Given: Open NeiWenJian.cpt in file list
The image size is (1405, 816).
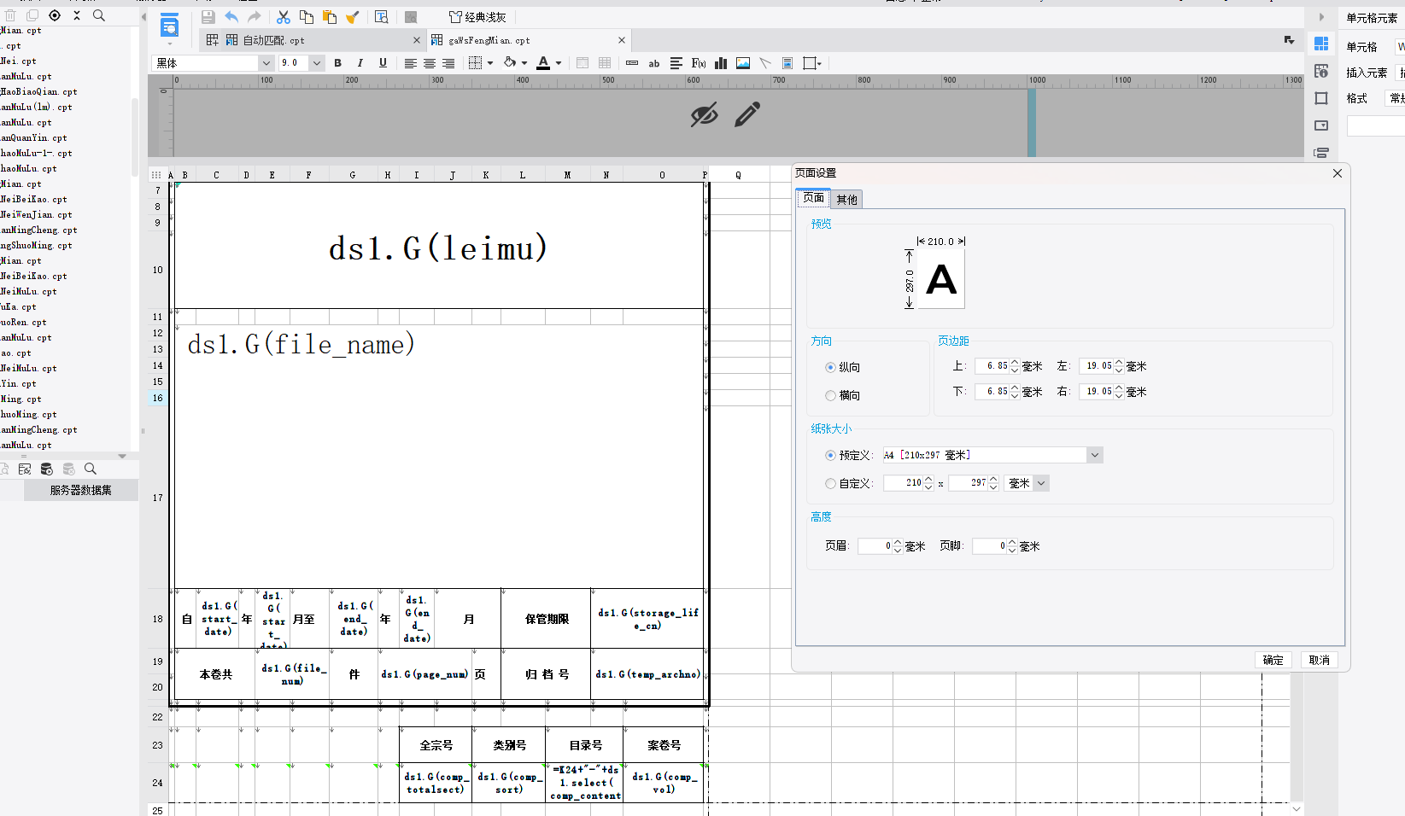Looking at the screenshot, I should click(37, 214).
